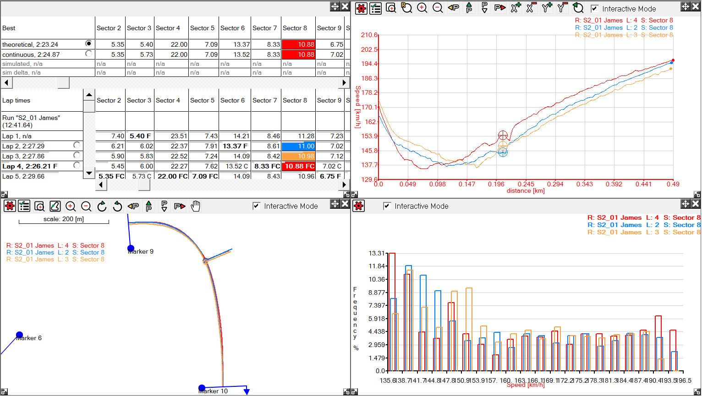
Task: Click magnifier plus zoom in on track map
Action: tap(71, 206)
